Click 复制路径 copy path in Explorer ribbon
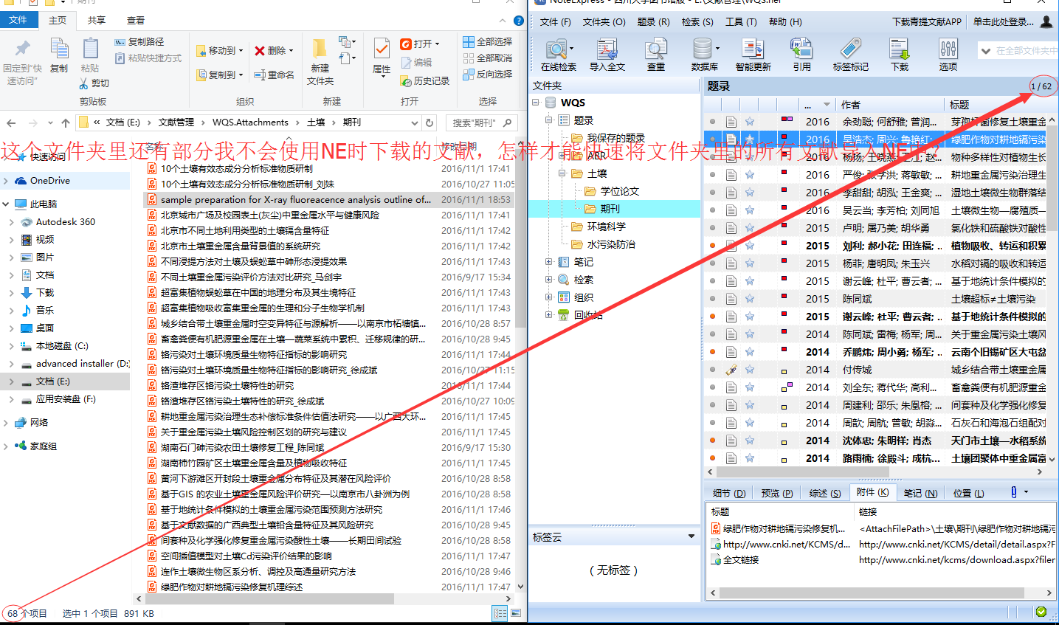The width and height of the screenshot is (1059, 625). pyautogui.click(x=139, y=42)
